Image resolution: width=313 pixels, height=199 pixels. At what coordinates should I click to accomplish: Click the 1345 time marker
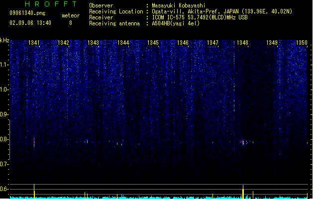(153, 43)
